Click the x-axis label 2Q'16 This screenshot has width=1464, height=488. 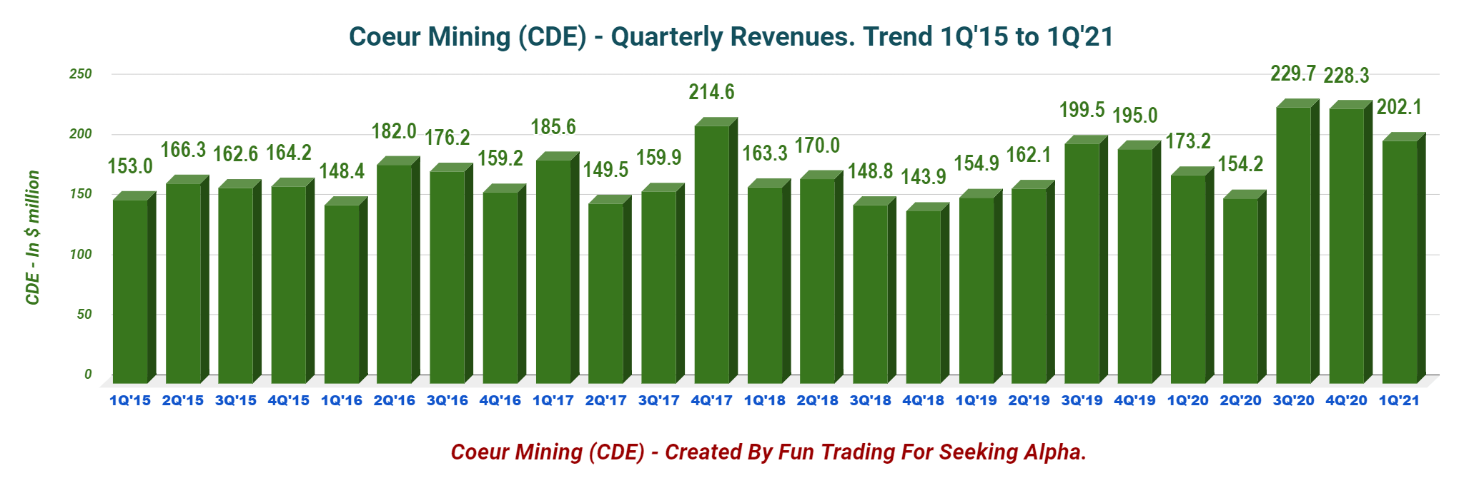point(395,401)
